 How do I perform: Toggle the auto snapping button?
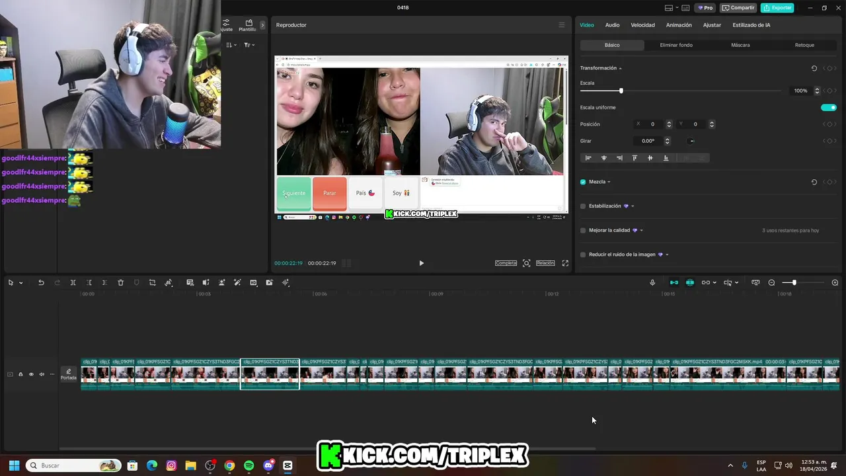689,283
